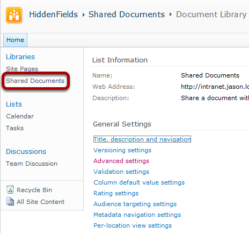Switch to the Home tab
Screen dimensions: 249x233
pos(15,40)
